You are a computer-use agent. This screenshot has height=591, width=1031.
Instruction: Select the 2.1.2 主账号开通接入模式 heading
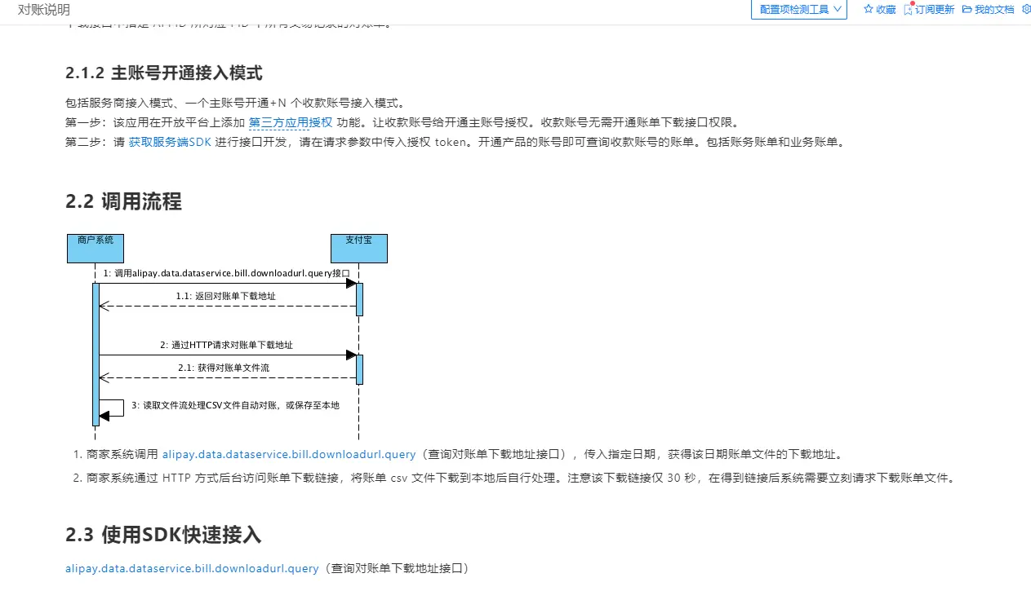point(163,73)
